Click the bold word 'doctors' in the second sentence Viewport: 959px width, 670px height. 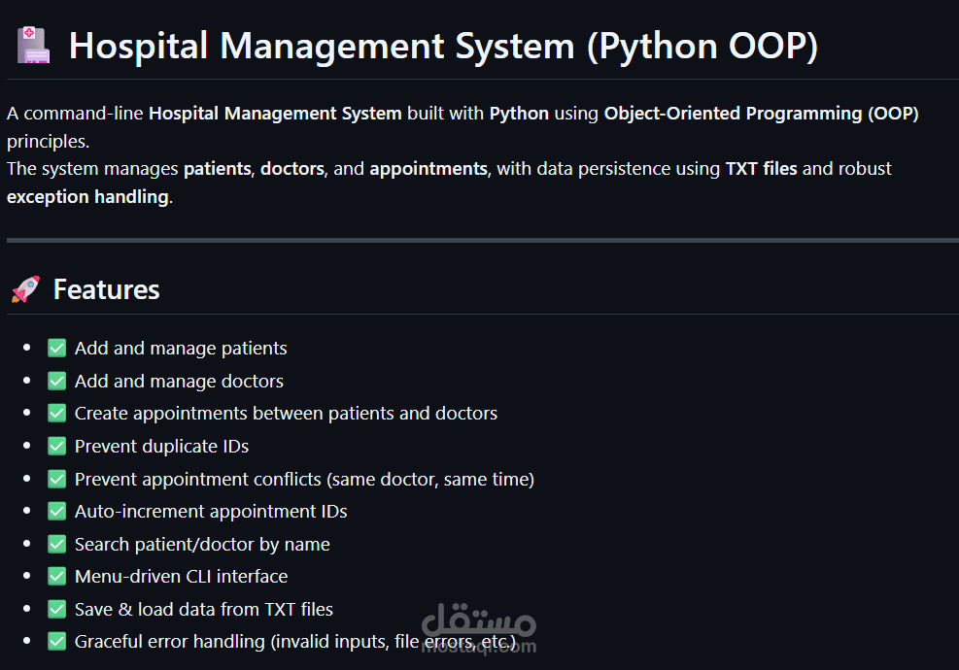[x=292, y=169]
